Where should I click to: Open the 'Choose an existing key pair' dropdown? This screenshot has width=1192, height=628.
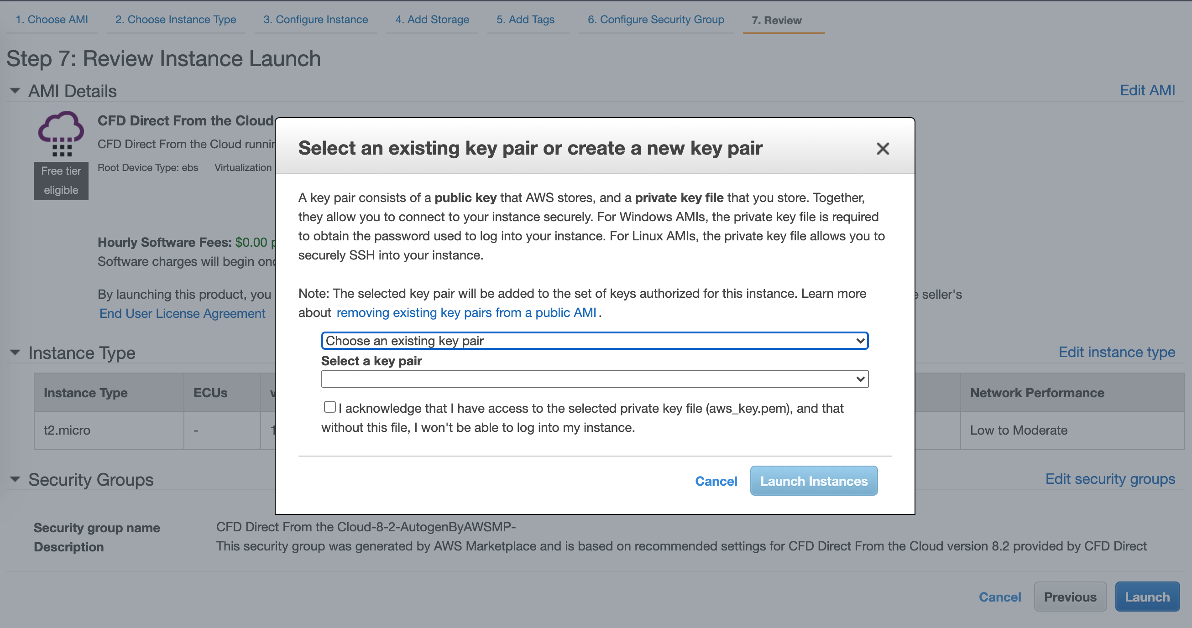point(594,341)
